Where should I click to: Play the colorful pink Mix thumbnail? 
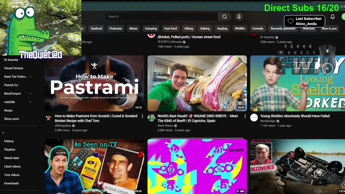(x=197, y=167)
